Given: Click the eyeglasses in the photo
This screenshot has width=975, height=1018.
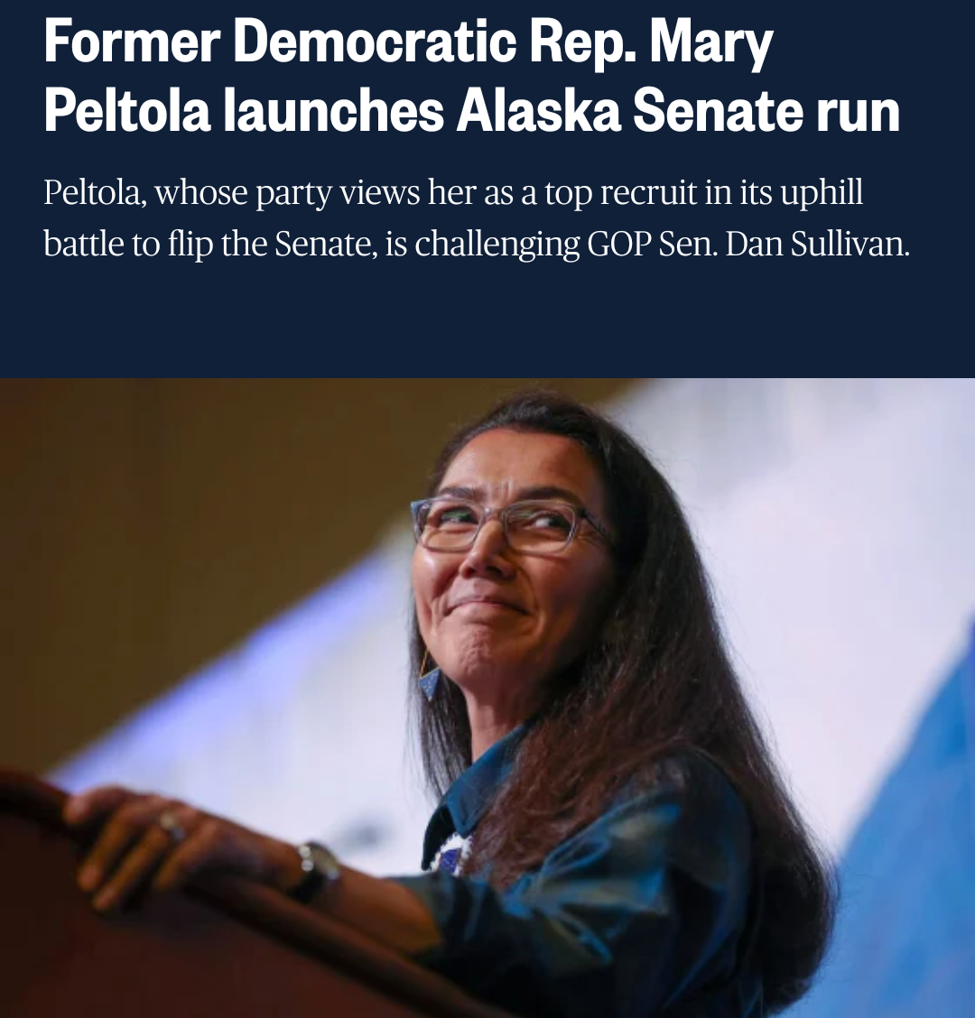Looking at the screenshot, I should click(x=510, y=524).
